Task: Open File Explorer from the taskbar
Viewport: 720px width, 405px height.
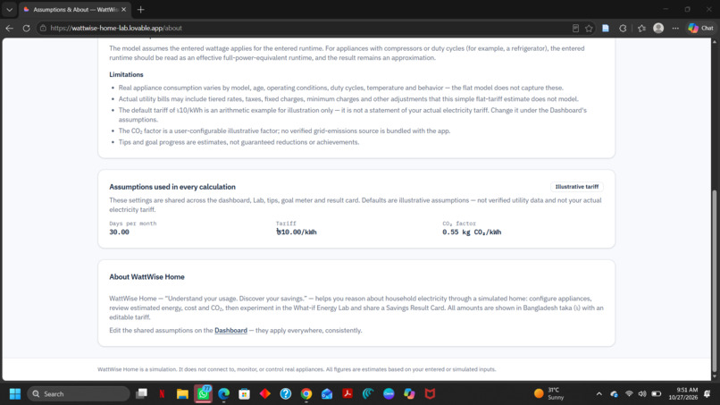Action: pos(182,394)
